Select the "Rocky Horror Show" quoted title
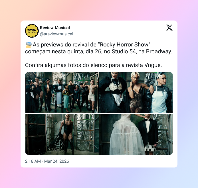Viewport: 198px width, 188px height. 124,45
